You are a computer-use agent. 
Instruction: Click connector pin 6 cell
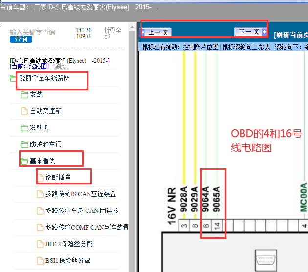[x=206, y=226]
